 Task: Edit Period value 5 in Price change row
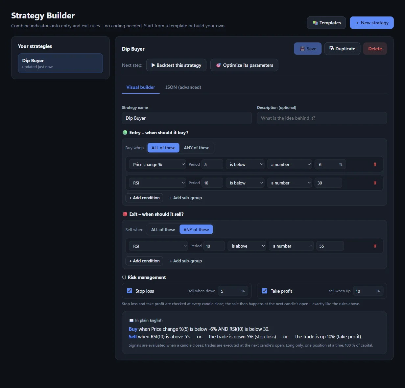[212, 164]
